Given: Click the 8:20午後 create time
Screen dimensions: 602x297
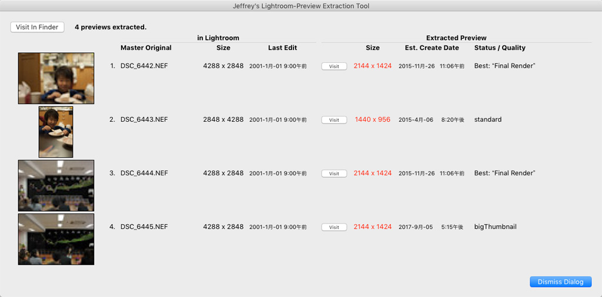Looking at the screenshot, I should click(453, 120).
